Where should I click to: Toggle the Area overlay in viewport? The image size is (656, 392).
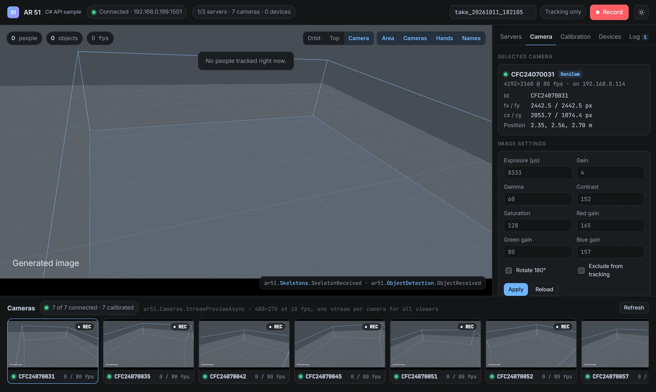(x=388, y=38)
